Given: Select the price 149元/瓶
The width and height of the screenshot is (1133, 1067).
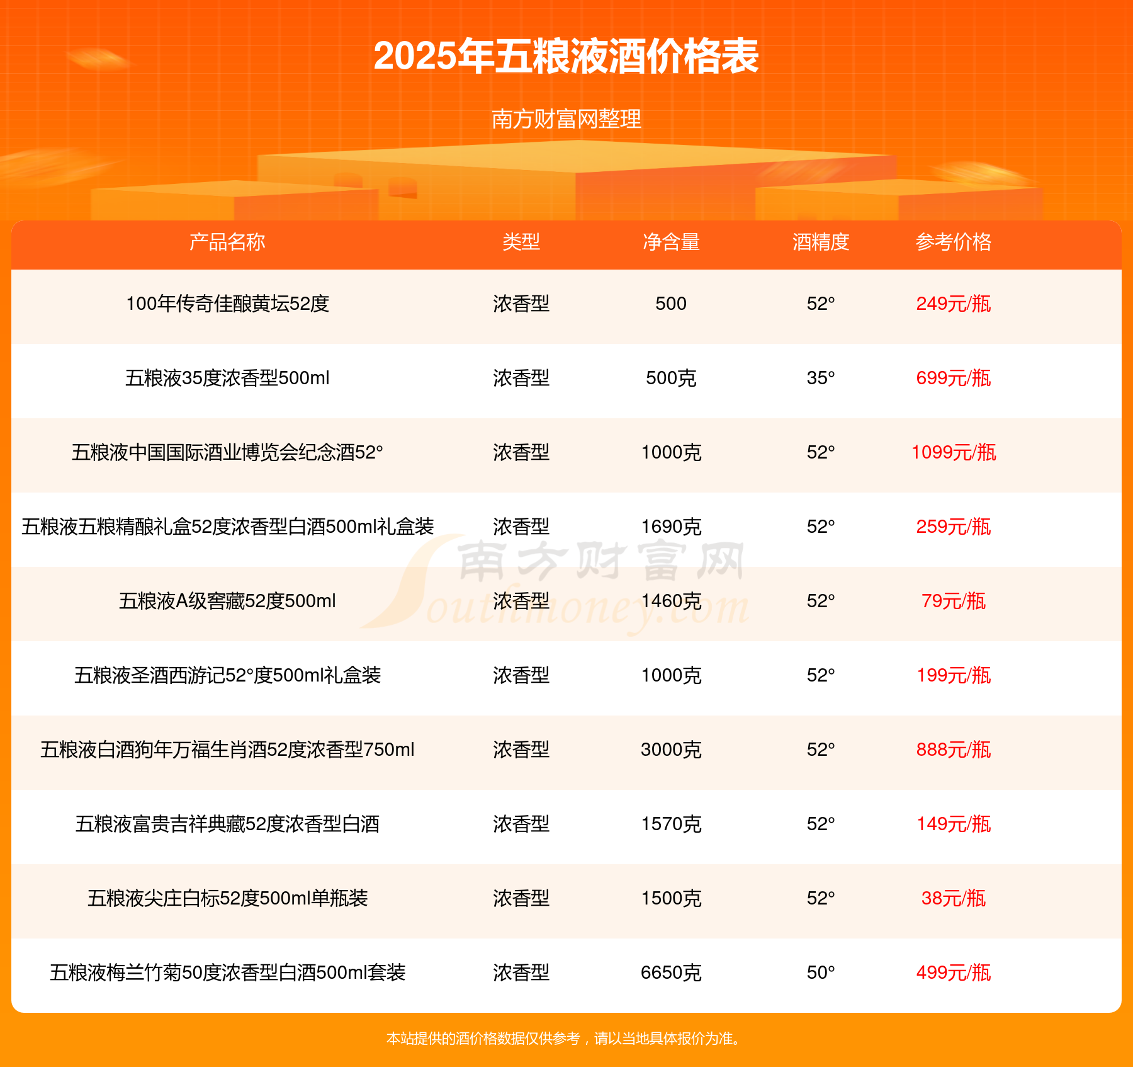Looking at the screenshot, I should [x=954, y=824].
